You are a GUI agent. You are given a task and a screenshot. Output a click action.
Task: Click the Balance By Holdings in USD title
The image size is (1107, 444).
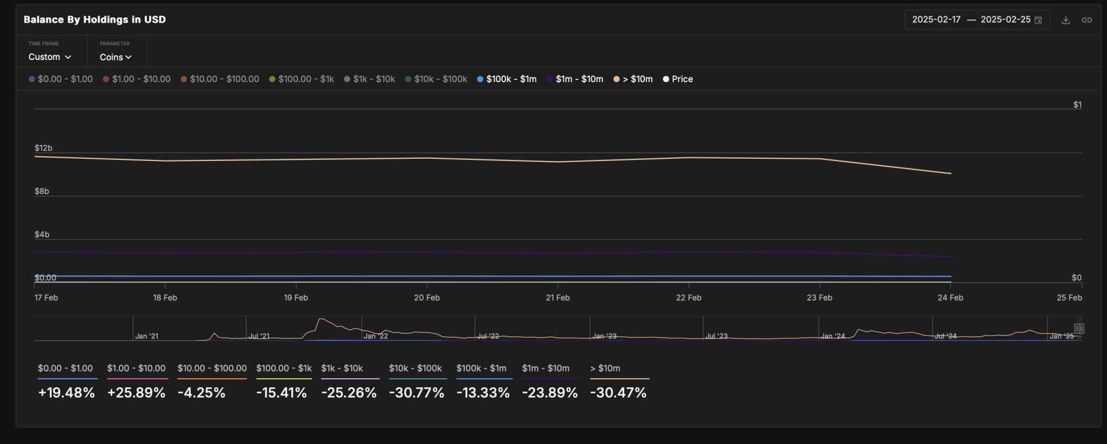point(95,19)
